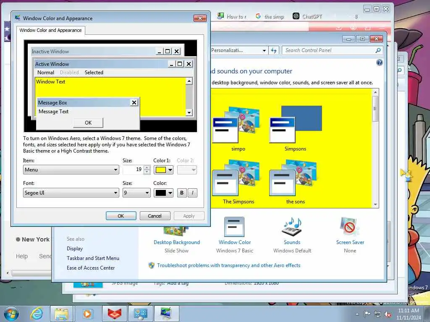Viewport: 430px width, 322px height.
Task: Click Cancel in Window Color dialog
Action: tap(155, 216)
